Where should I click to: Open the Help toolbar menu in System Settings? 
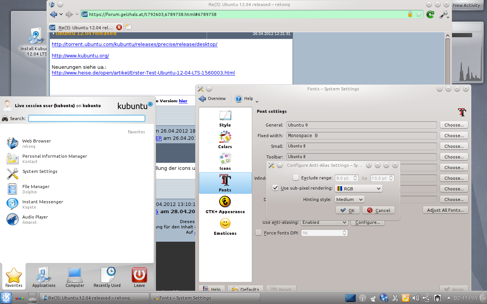click(x=247, y=99)
